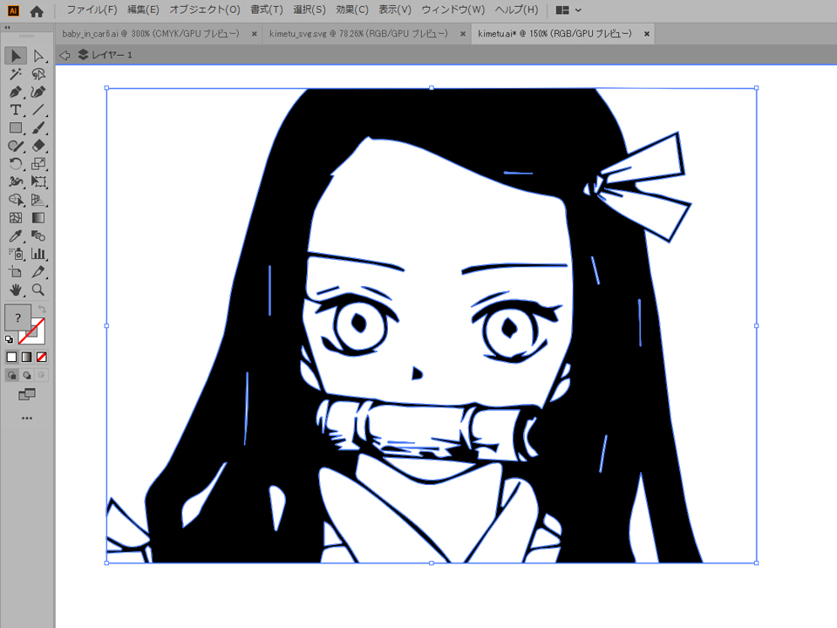Open the 表示(V) menu

[395, 10]
